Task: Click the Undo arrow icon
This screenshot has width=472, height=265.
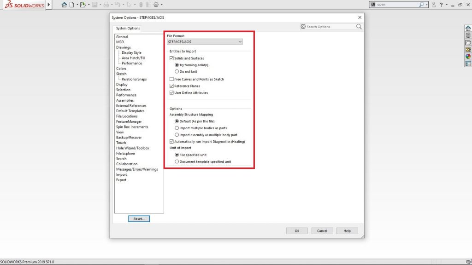Action: coord(118,5)
